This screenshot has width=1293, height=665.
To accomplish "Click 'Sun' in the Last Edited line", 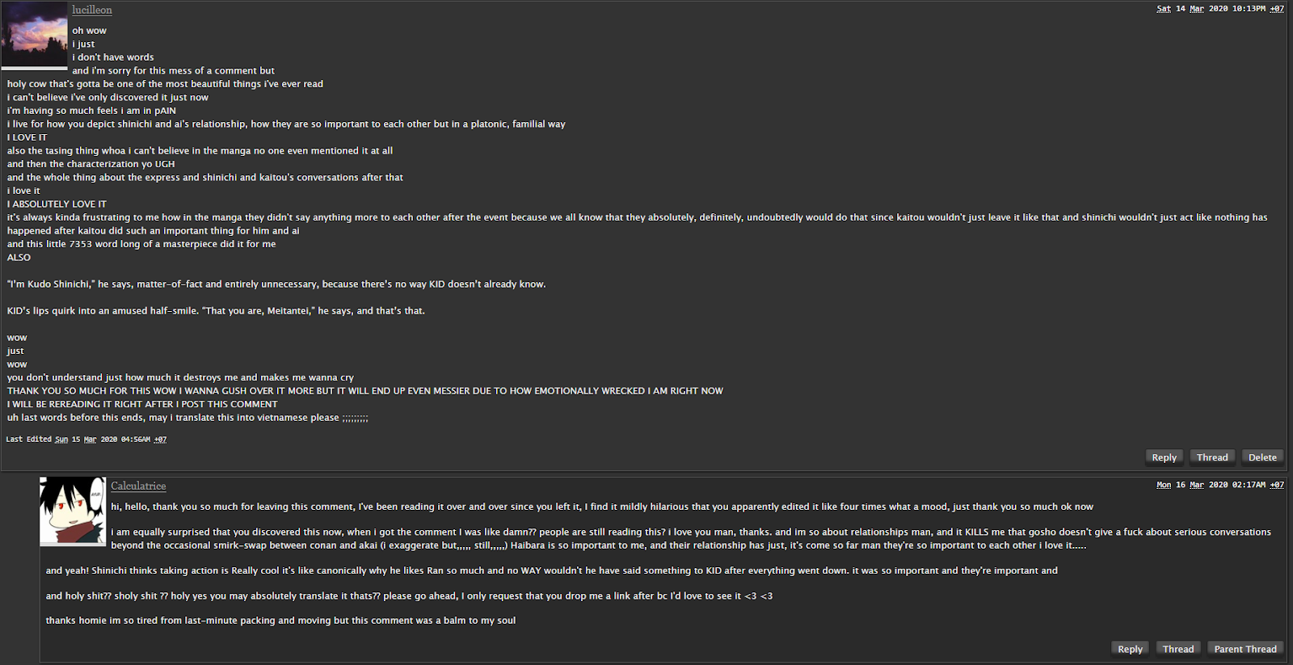I will pos(61,440).
